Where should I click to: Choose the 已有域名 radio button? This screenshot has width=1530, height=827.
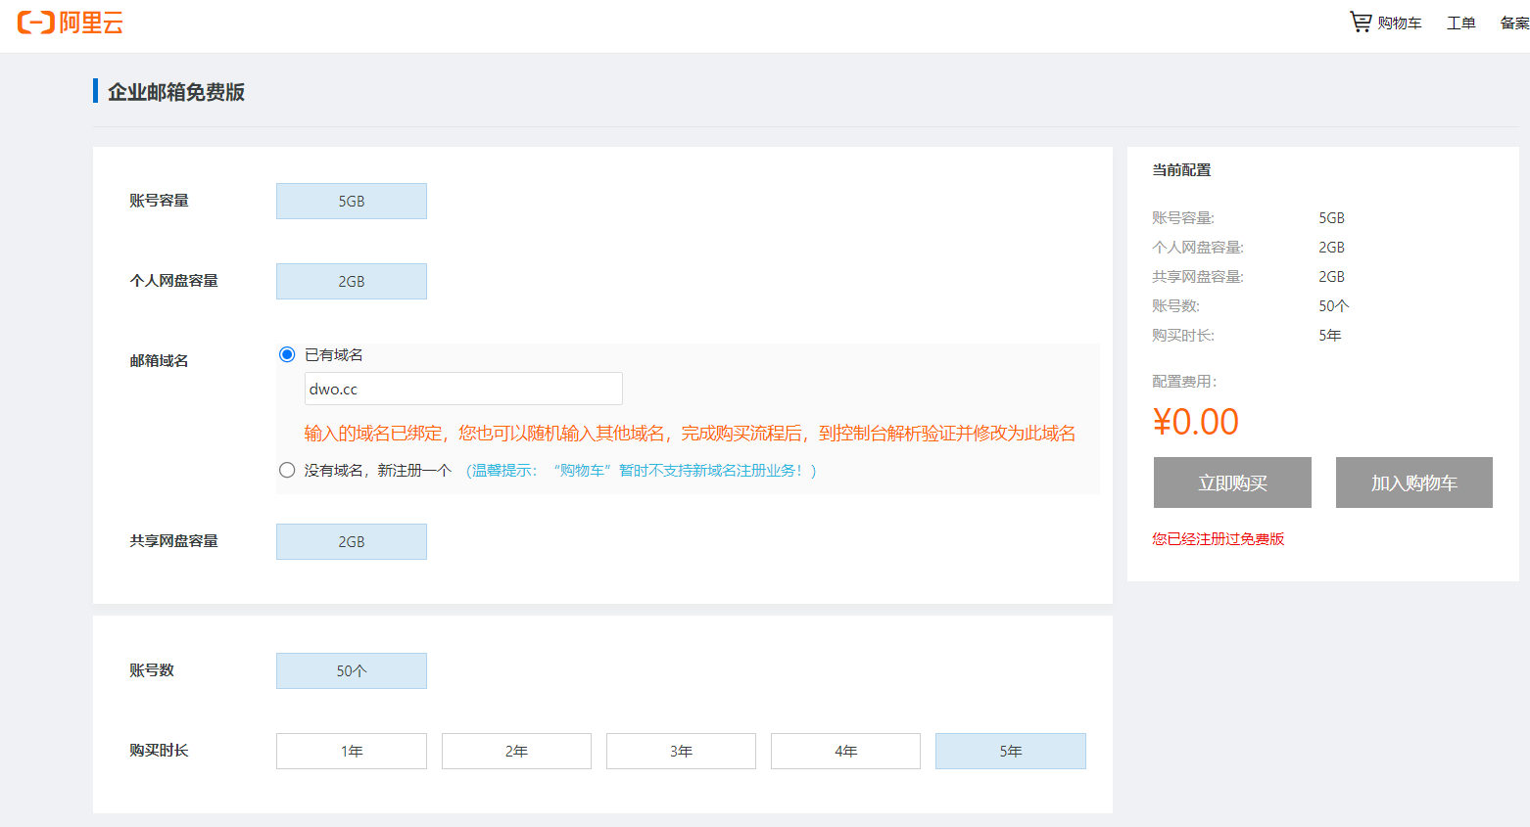(287, 354)
